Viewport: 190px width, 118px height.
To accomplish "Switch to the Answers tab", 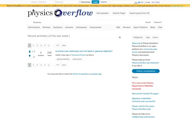I will [69, 27].
